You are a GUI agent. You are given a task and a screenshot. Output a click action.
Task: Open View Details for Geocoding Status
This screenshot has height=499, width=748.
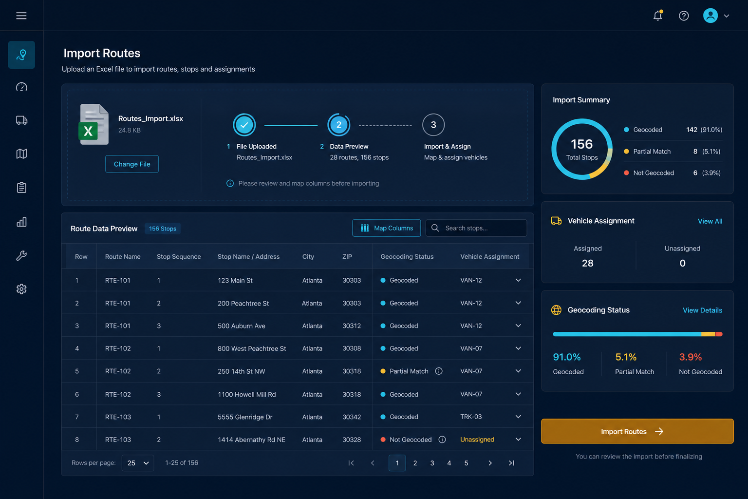702,310
